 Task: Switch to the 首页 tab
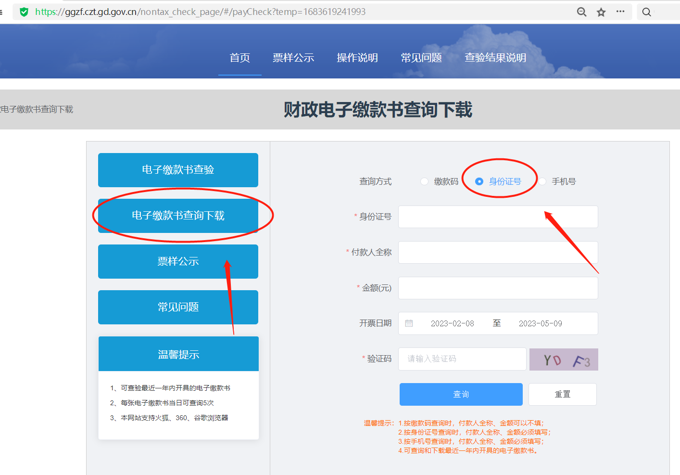coord(239,57)
